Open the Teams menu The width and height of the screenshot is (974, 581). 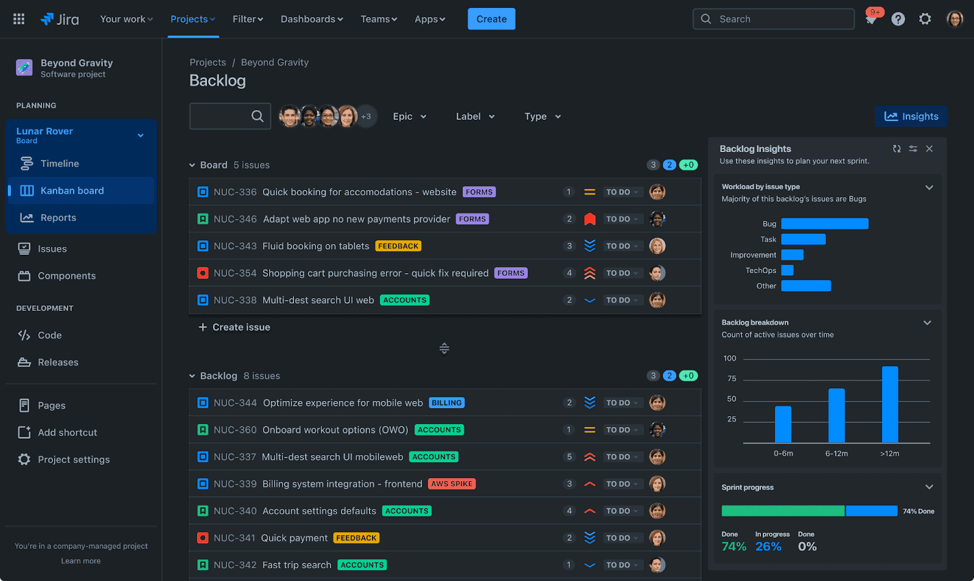(x=379, y=19)
